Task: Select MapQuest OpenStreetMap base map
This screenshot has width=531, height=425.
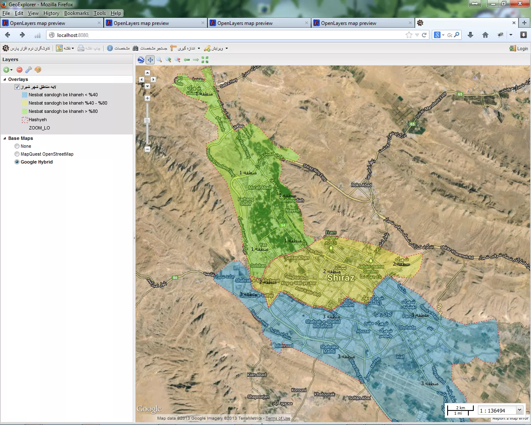Action: (x=17, y=154)
